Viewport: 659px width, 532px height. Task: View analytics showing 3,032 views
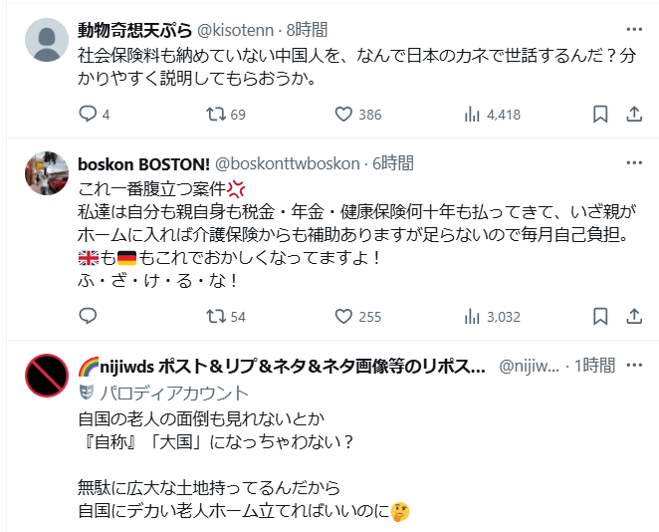[x=473, y=317]
